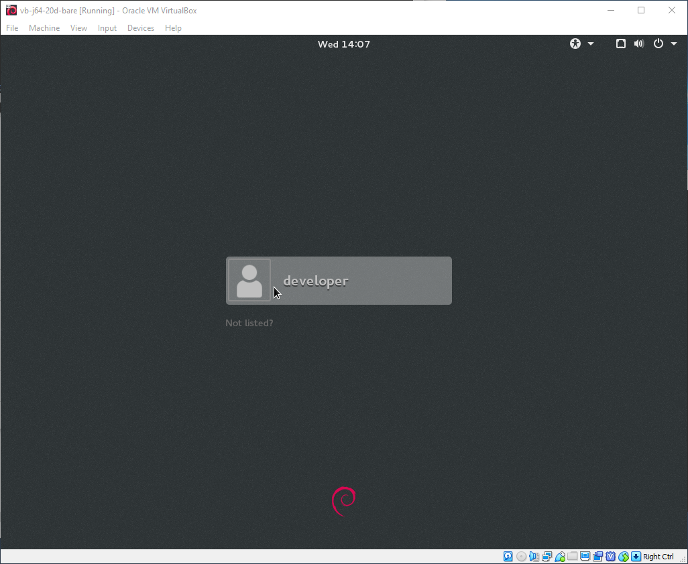Viewport: 688px width, 564px height.
Task: Expand the Devices menu
Action: pyautogui.click(x=141, y=28)
